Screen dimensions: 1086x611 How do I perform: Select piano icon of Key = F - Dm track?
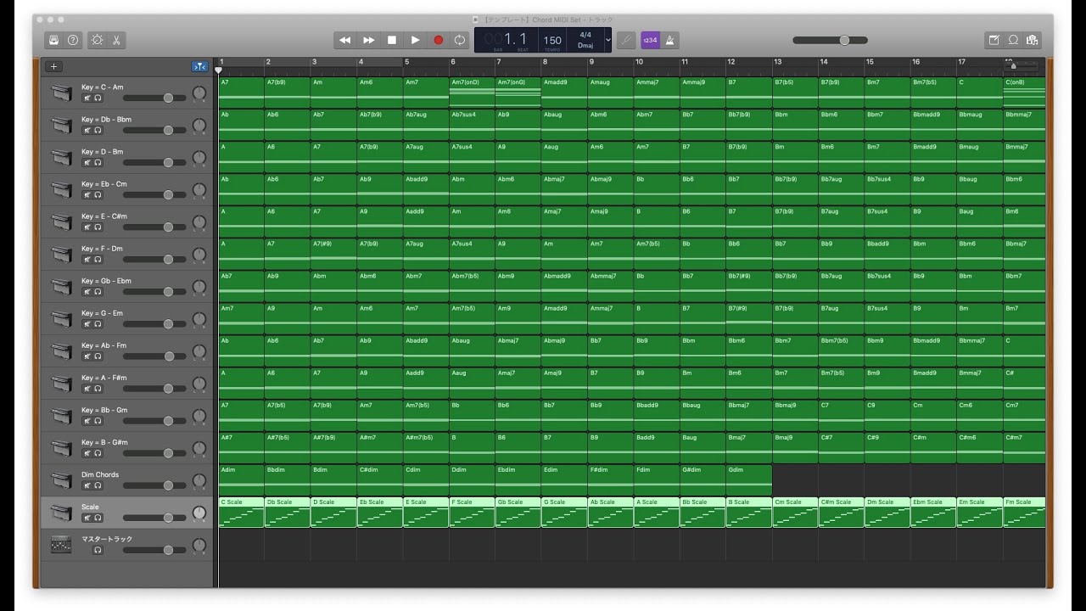(x=61, y=254)
